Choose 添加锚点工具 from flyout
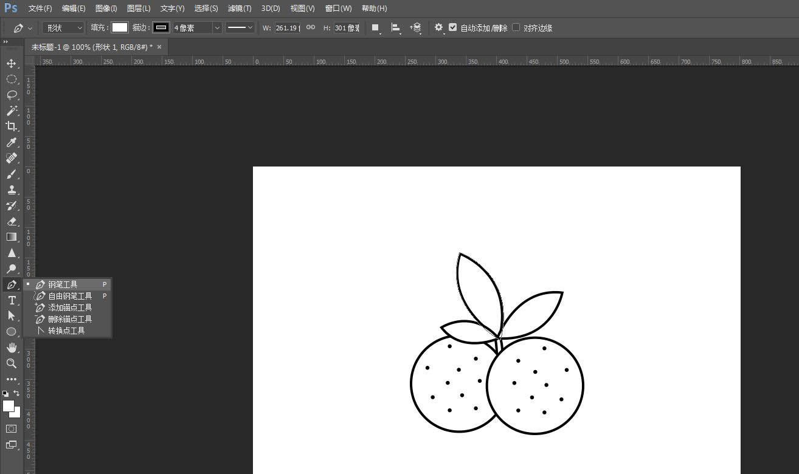Image resolution: width=799 pixels, height=474 pixels. (x=67, y=307)
